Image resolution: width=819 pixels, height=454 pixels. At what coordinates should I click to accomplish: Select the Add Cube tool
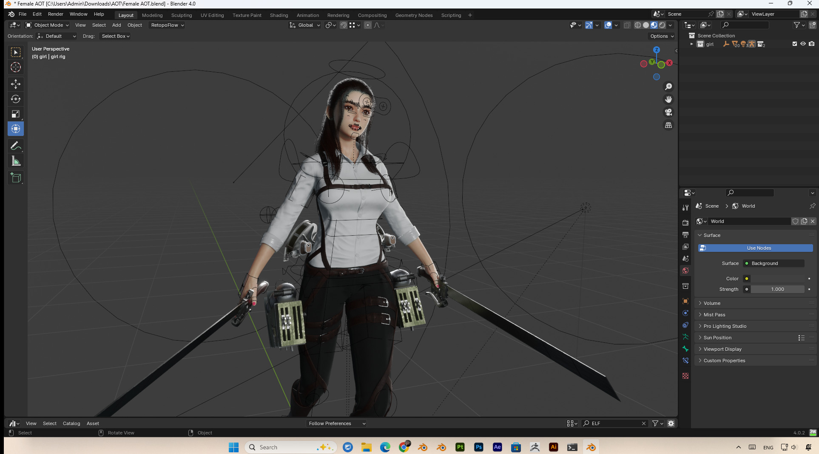click(x=16, y=178)
